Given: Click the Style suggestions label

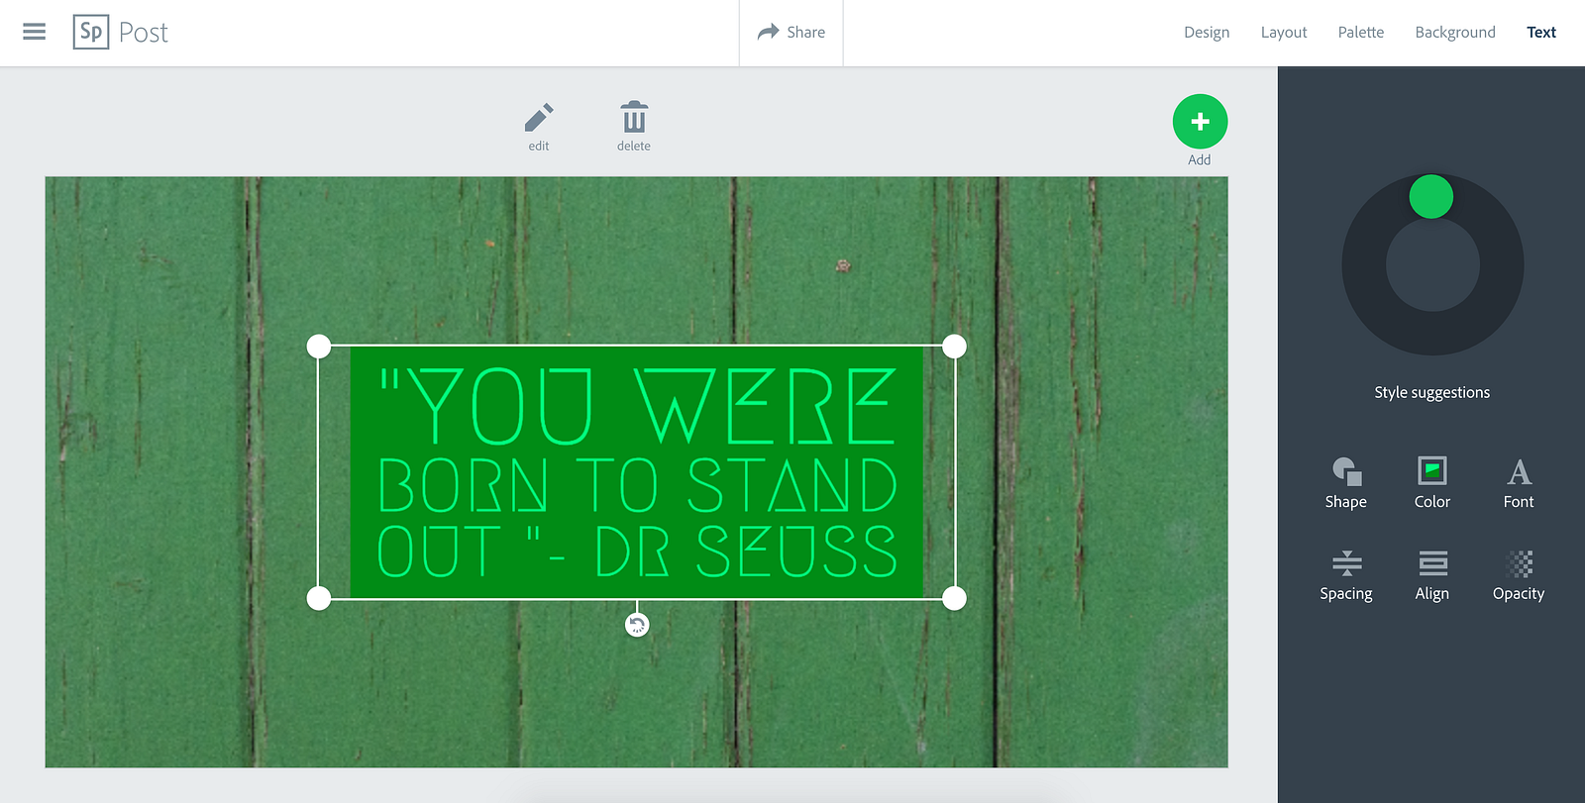Looking at the screenshot, I should tap(1432, 392).
